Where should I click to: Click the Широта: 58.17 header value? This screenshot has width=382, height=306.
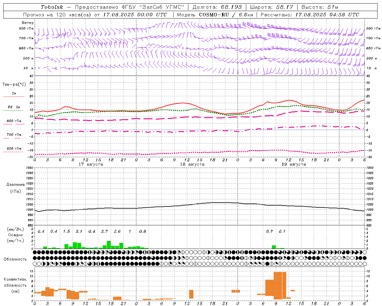(x=272, y=7)
